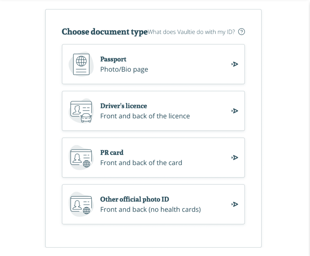The height and width of the screenshot is (256, 310).
Task: Click 'Front and back of the card' text
Action: click(141, 163)
